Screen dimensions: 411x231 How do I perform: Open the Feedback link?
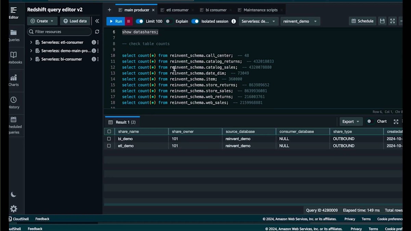[42, 219]
